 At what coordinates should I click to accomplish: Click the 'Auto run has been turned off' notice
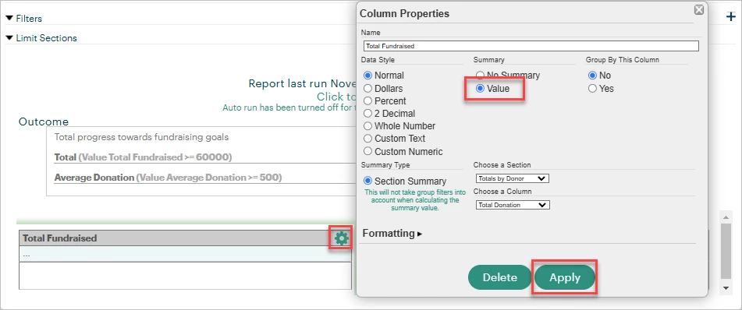289,107
